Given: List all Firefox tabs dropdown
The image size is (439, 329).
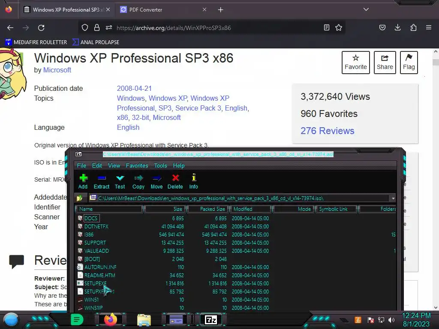Looking at the screenshot, I should [366, 9].
